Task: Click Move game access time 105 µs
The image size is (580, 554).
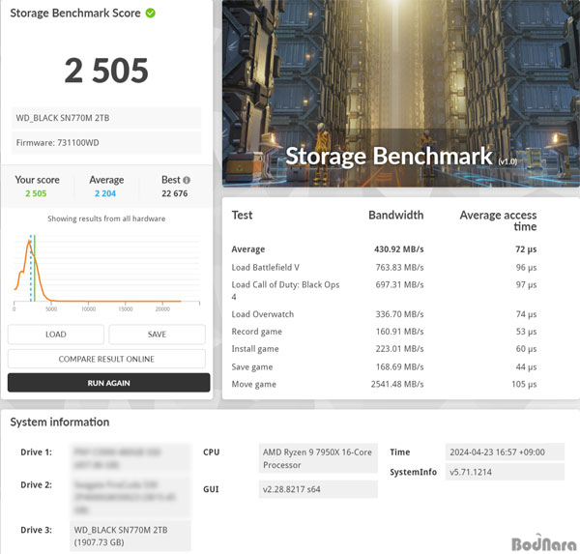Action: [x=524, y=384]
